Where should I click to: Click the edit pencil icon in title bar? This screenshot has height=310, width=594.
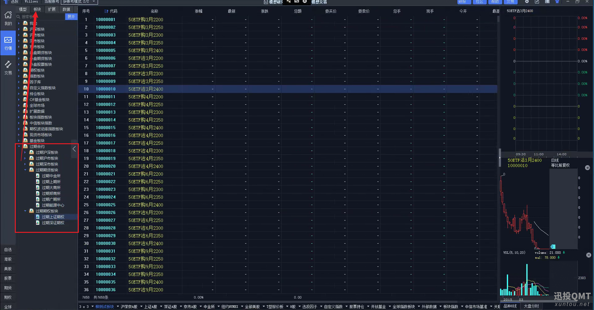coord(537,2)
